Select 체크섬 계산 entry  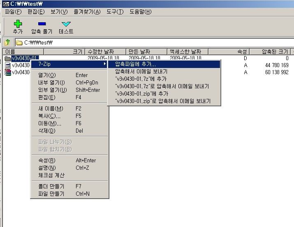click(x=69, y=176)
